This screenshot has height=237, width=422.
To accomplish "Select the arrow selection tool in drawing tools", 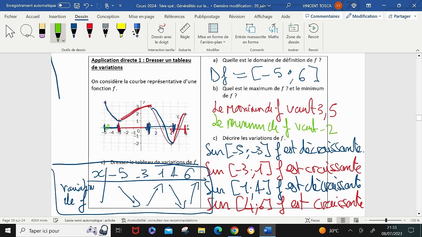I will pos(10,32).
